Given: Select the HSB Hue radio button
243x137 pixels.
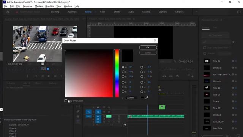Looking at the screenshot, I should (123, 67).
